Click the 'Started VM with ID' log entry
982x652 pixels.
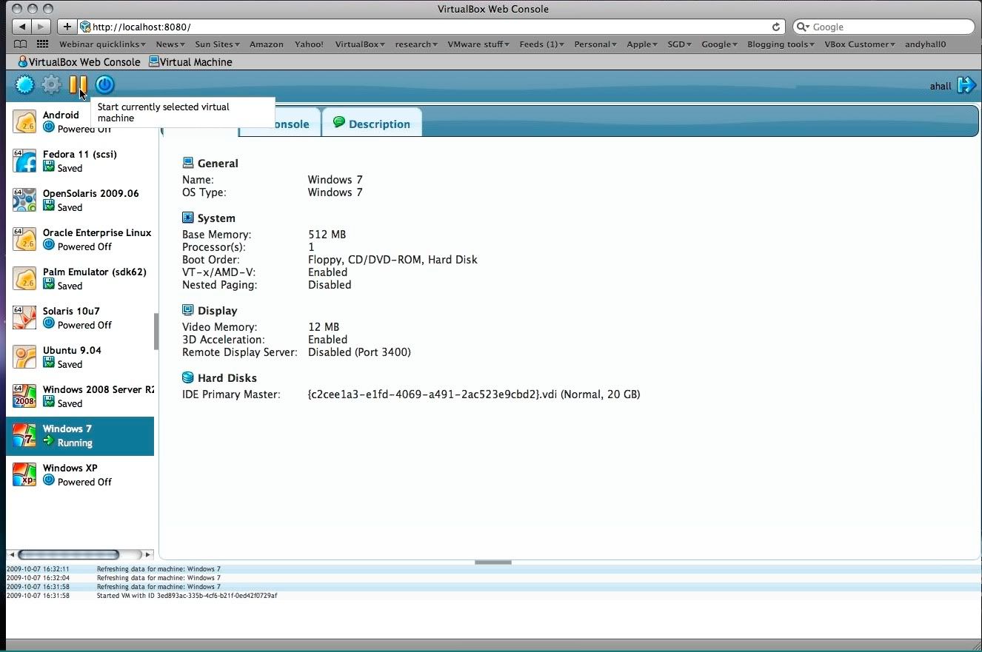[x=187, y=596]
